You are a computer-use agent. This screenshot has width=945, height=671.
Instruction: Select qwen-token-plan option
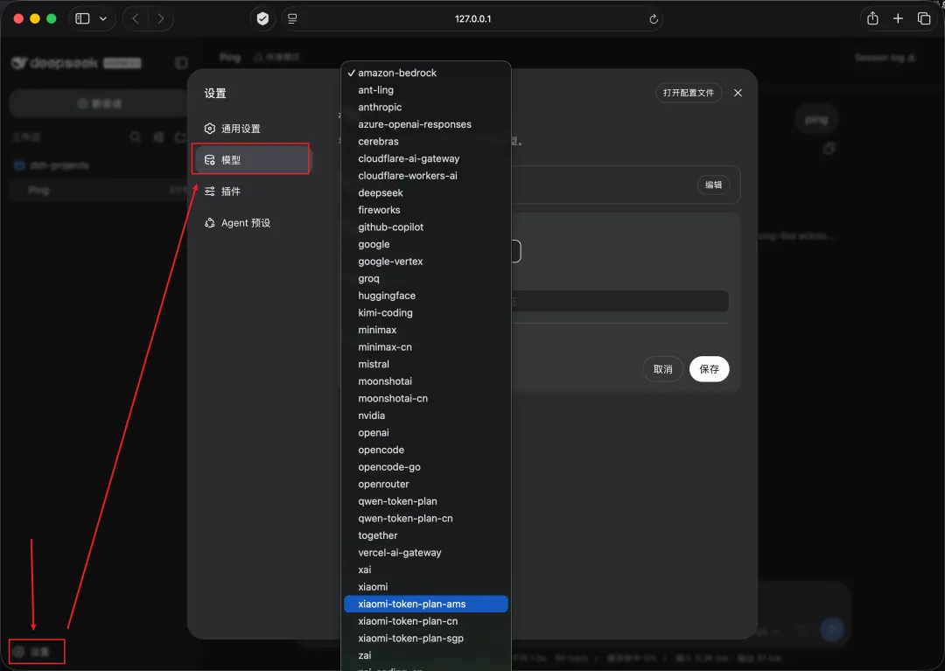click(425, 502)
